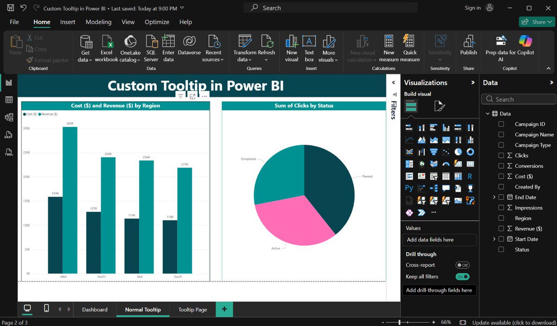557x326 pixels.
Task: Click the Undo arrow in title bar
Action: (23, 8)
